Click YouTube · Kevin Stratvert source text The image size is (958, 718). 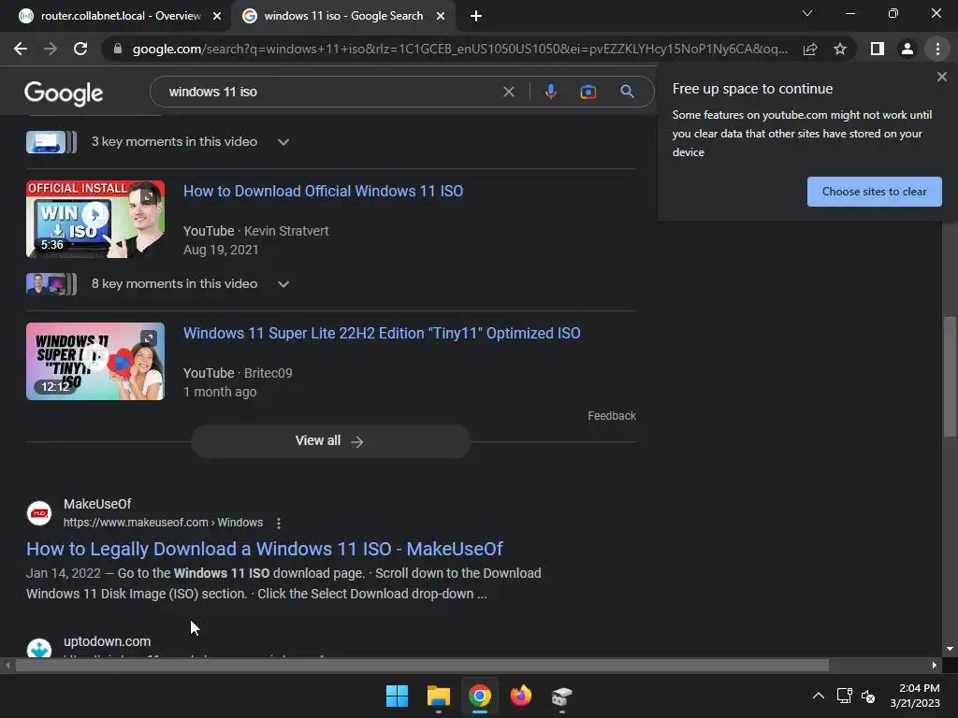pos(256,231)
